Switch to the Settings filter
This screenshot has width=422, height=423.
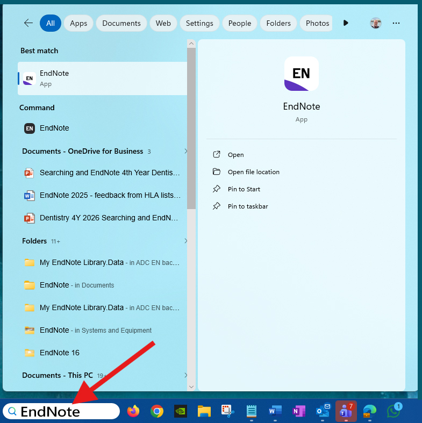pos(199,23)
